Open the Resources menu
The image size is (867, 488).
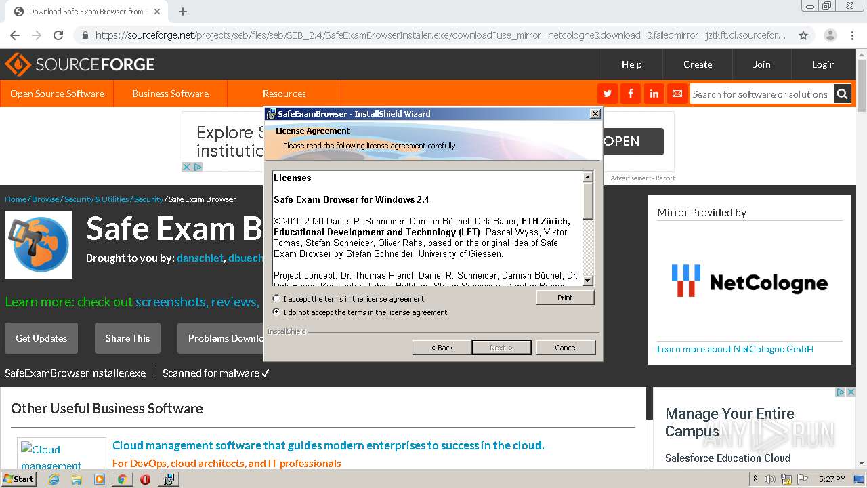284,94
